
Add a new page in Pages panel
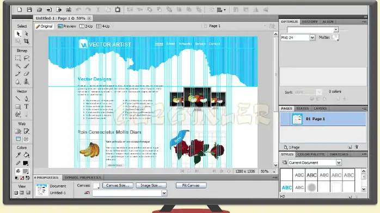click(350, 147)
